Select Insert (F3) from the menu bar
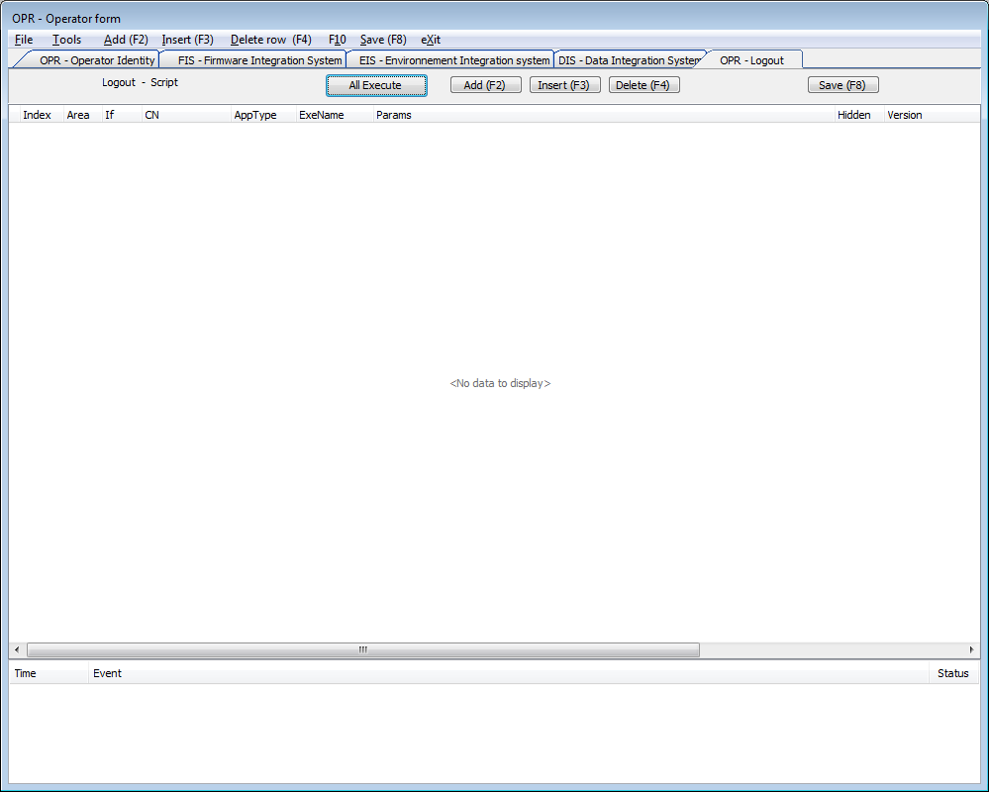The width and height of the screenshot is (989, 792). 188,40
